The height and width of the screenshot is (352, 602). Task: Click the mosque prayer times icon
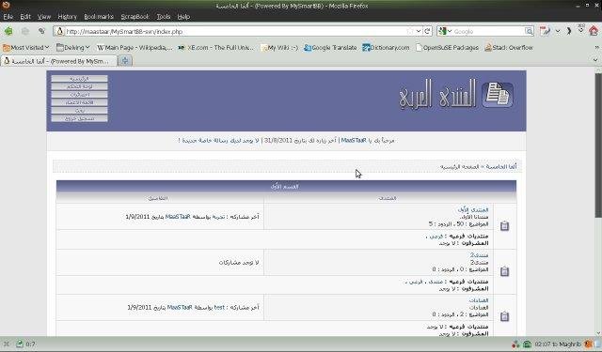(x=528, y=344)
